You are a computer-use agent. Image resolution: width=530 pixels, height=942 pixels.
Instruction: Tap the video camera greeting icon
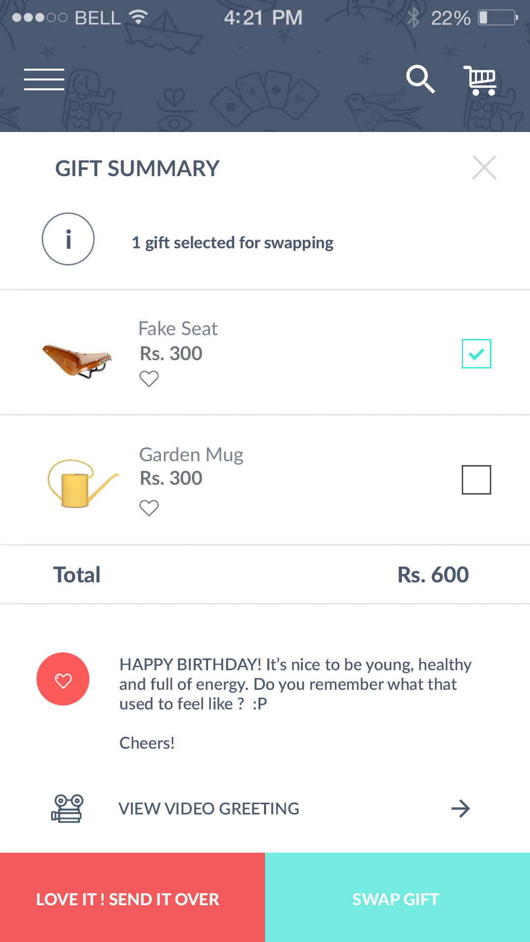67,809
